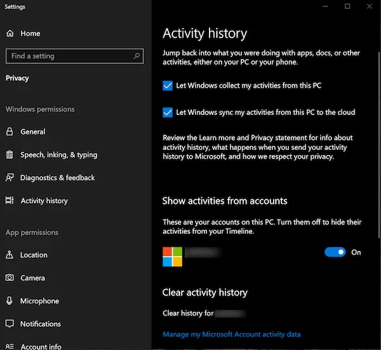This screenshot has height=350, width=381.
Task: Click the Camera icon in sidebar
Action: tap(10, 278)
